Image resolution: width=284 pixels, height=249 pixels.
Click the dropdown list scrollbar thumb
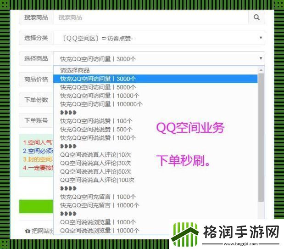tap(261, 137)
